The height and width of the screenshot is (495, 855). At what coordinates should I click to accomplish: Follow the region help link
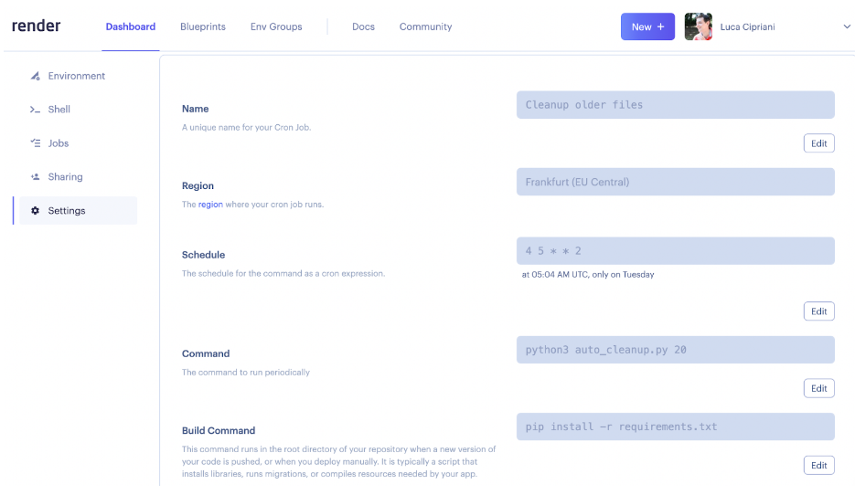click(x=210, y=205)
